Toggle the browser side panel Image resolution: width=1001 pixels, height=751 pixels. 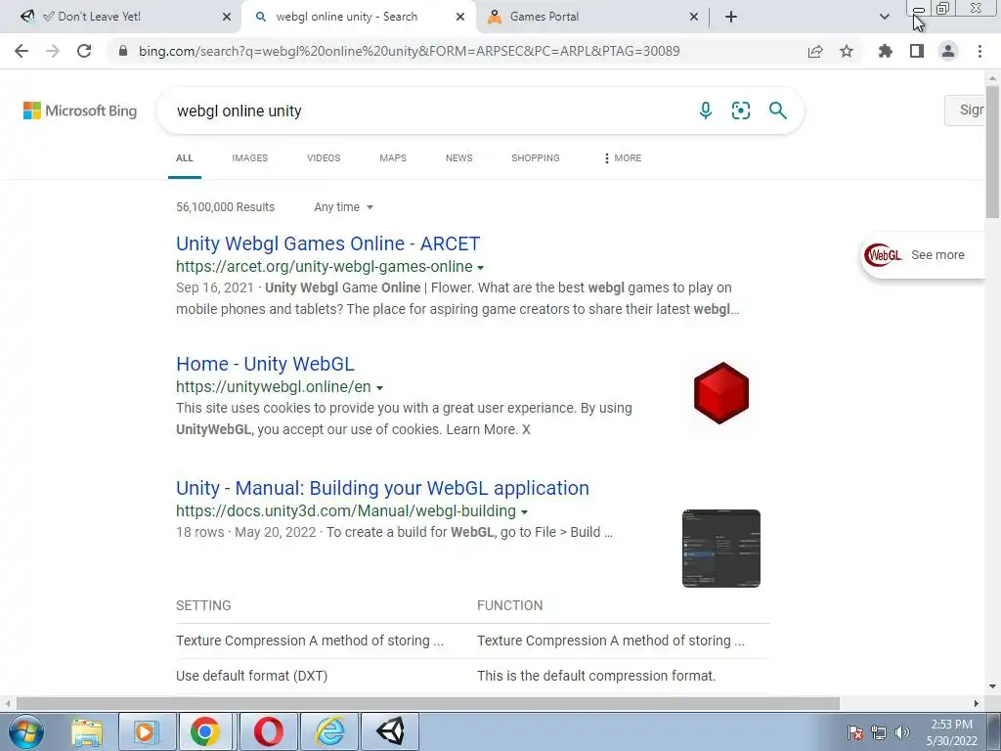point(917,51)
